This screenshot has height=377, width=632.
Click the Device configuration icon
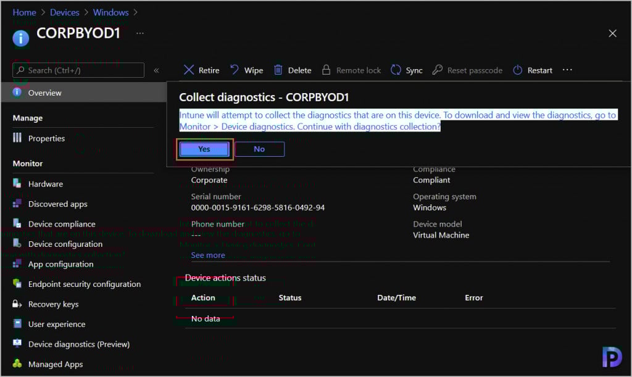(x=17, y=243)
